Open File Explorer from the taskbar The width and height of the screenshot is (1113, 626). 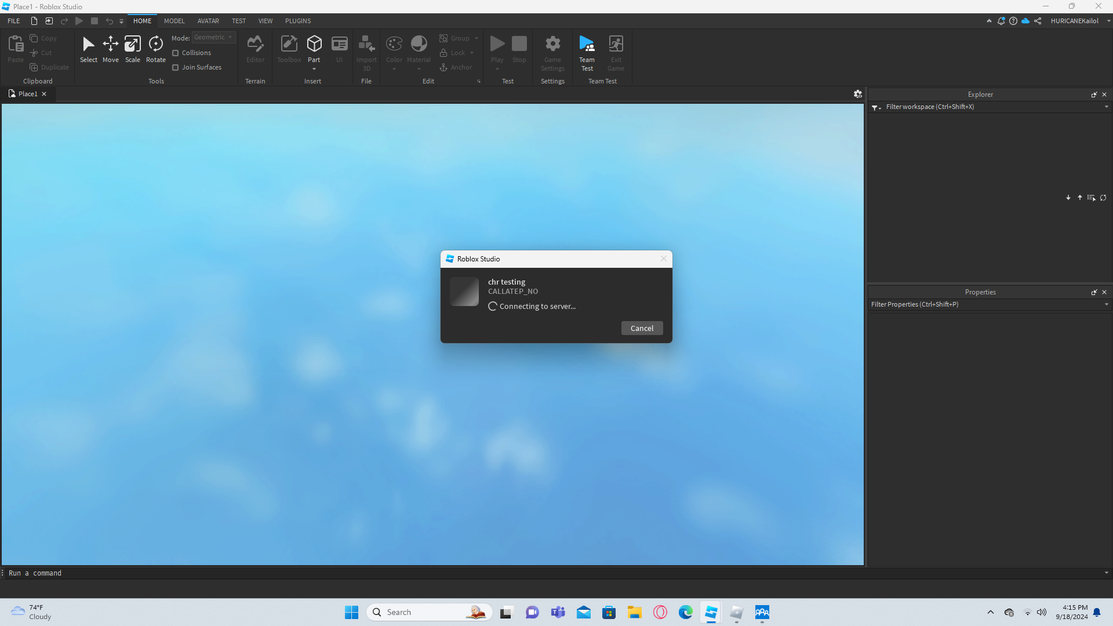click(x=634, y=612)
